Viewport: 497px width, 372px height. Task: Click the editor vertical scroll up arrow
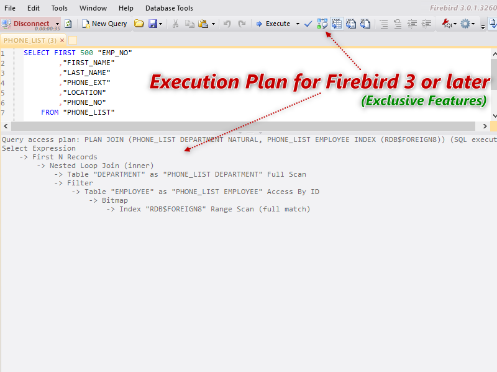(494, 54)
